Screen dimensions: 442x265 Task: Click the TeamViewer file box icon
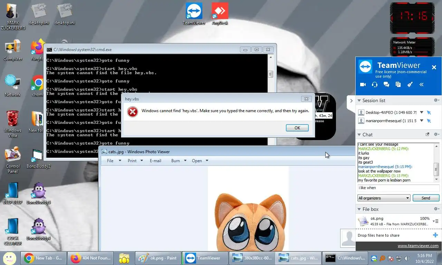(398, 85)
